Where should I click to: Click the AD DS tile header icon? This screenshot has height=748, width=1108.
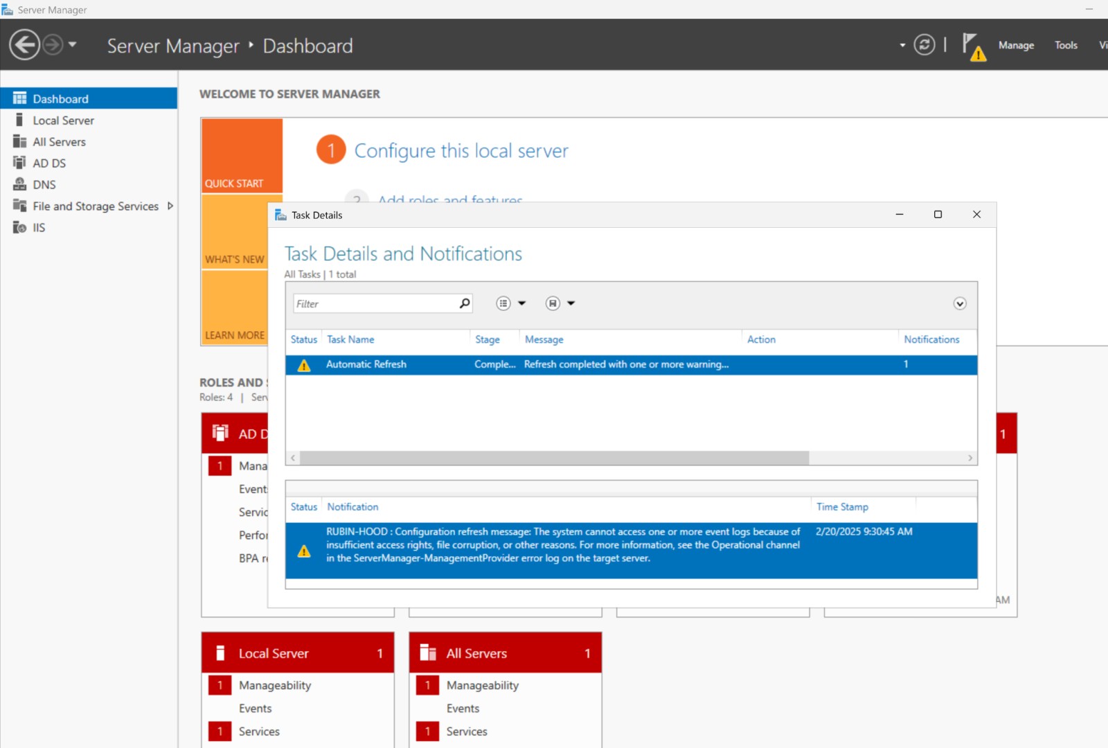220,433
